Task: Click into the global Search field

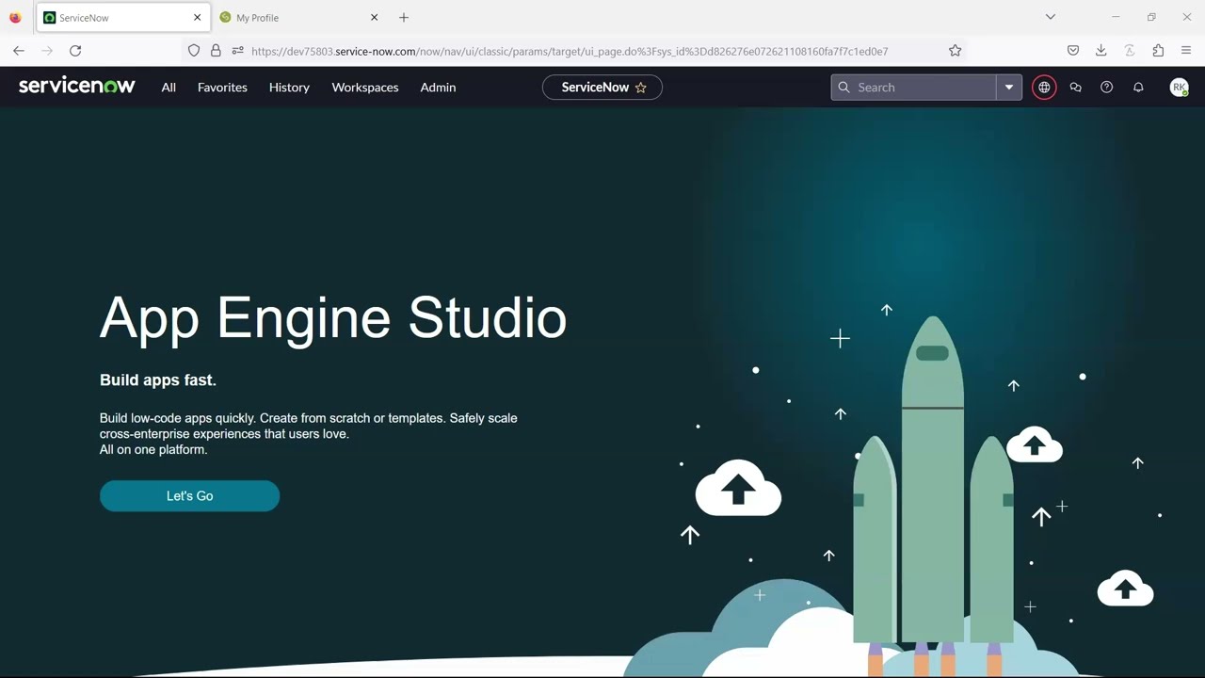Action: point(913,87)
